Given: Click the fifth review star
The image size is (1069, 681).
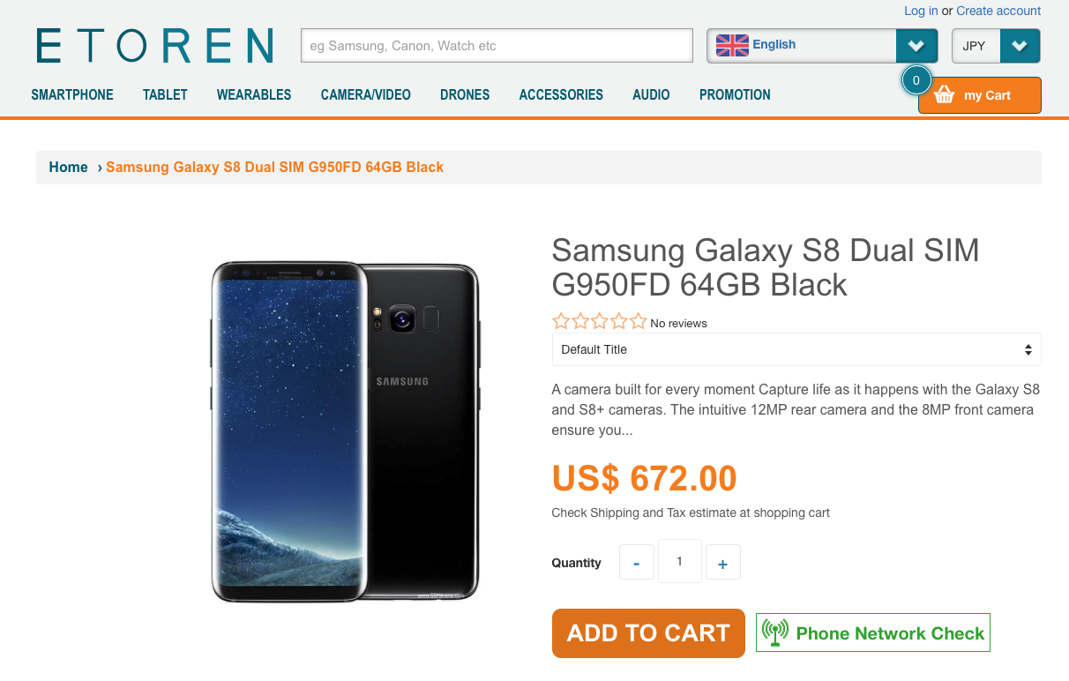Looking at the screenshot, I should click(639, 322).
